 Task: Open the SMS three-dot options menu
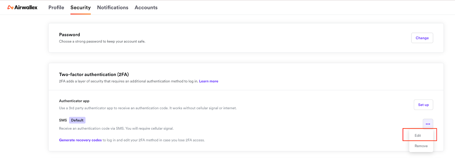[x=428, y=124]
